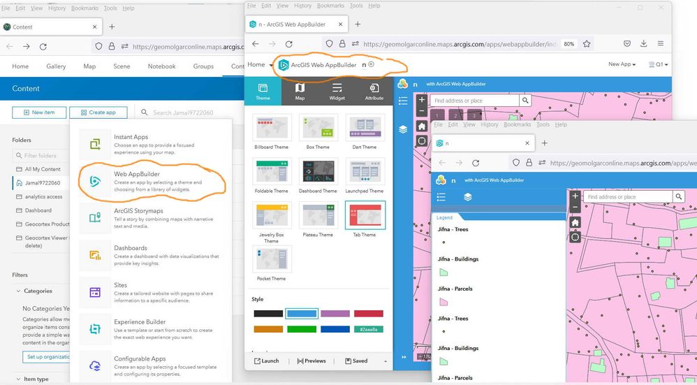Open the New App dropdown
The height and width of the screenshot is (385, 697).
click(x=622, y=64)
